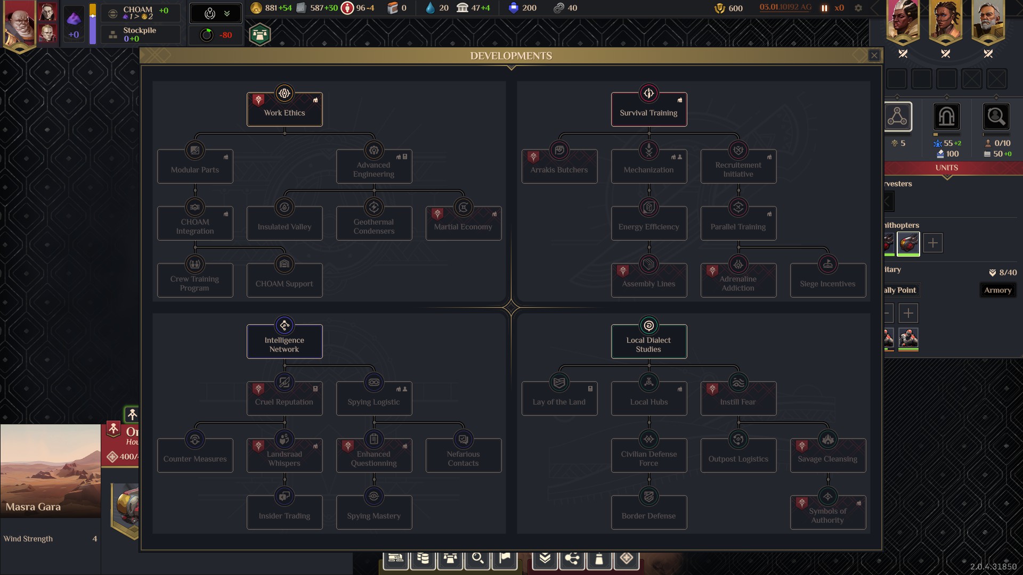Expand the bottom bar chevrons menu

tap(545, 558)
